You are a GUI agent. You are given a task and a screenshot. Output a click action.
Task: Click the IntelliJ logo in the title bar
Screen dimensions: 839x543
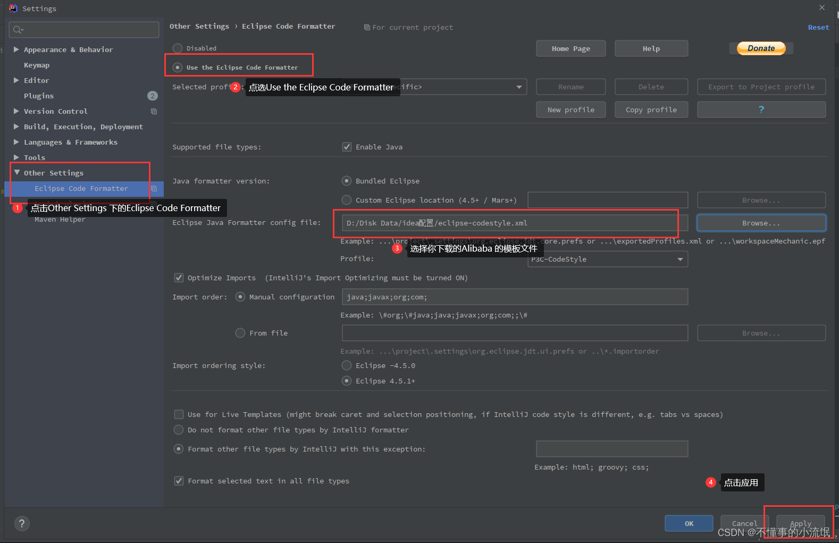(13, 8)
